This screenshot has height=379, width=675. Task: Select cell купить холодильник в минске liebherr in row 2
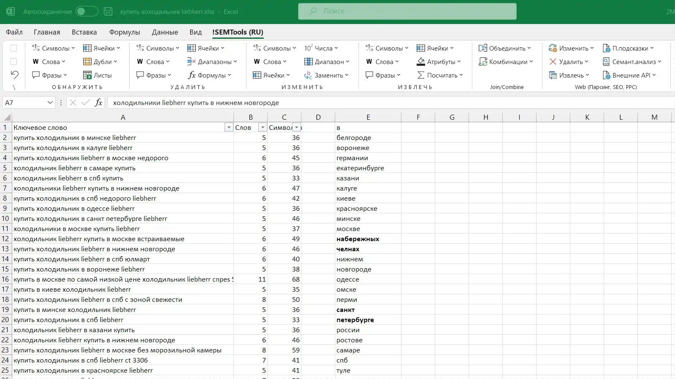(123, 137)
